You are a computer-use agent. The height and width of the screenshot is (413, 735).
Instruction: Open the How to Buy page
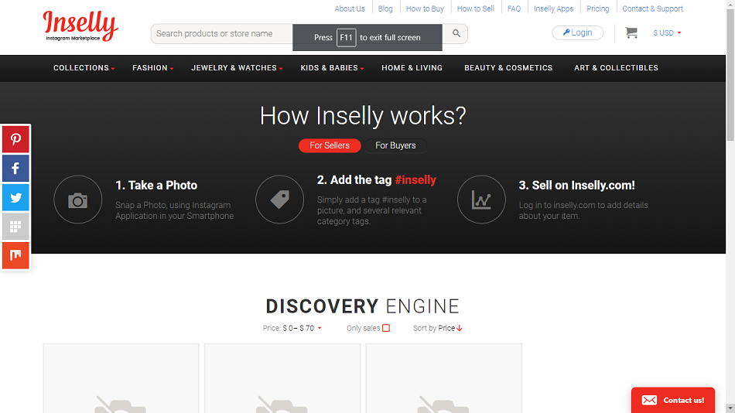point(425,9)
